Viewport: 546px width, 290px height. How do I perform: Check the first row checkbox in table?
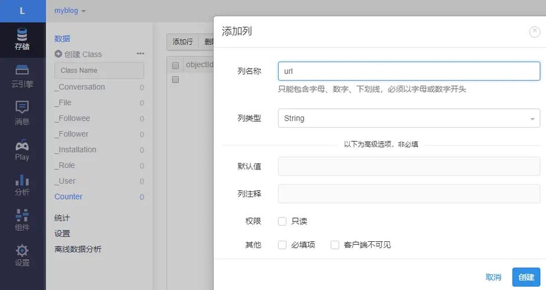175,79
